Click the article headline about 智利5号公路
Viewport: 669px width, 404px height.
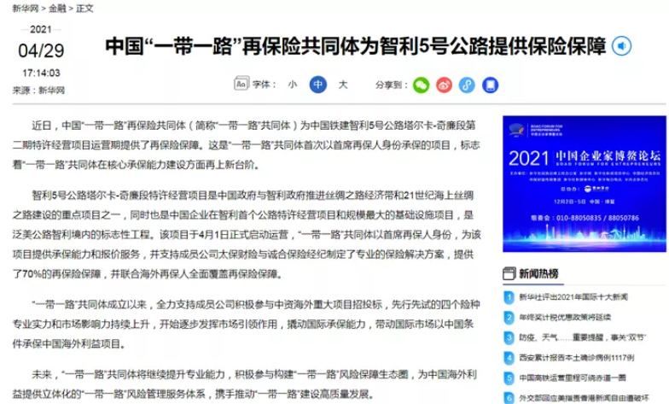[x=355, y=46]
